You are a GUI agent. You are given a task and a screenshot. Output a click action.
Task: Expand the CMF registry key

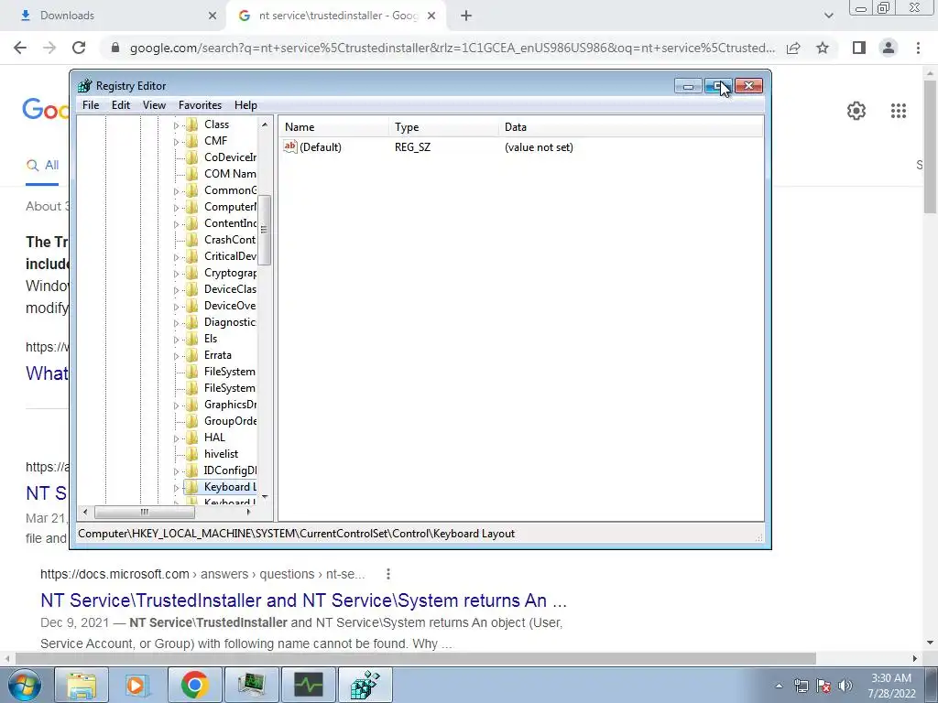pos(176,142)
